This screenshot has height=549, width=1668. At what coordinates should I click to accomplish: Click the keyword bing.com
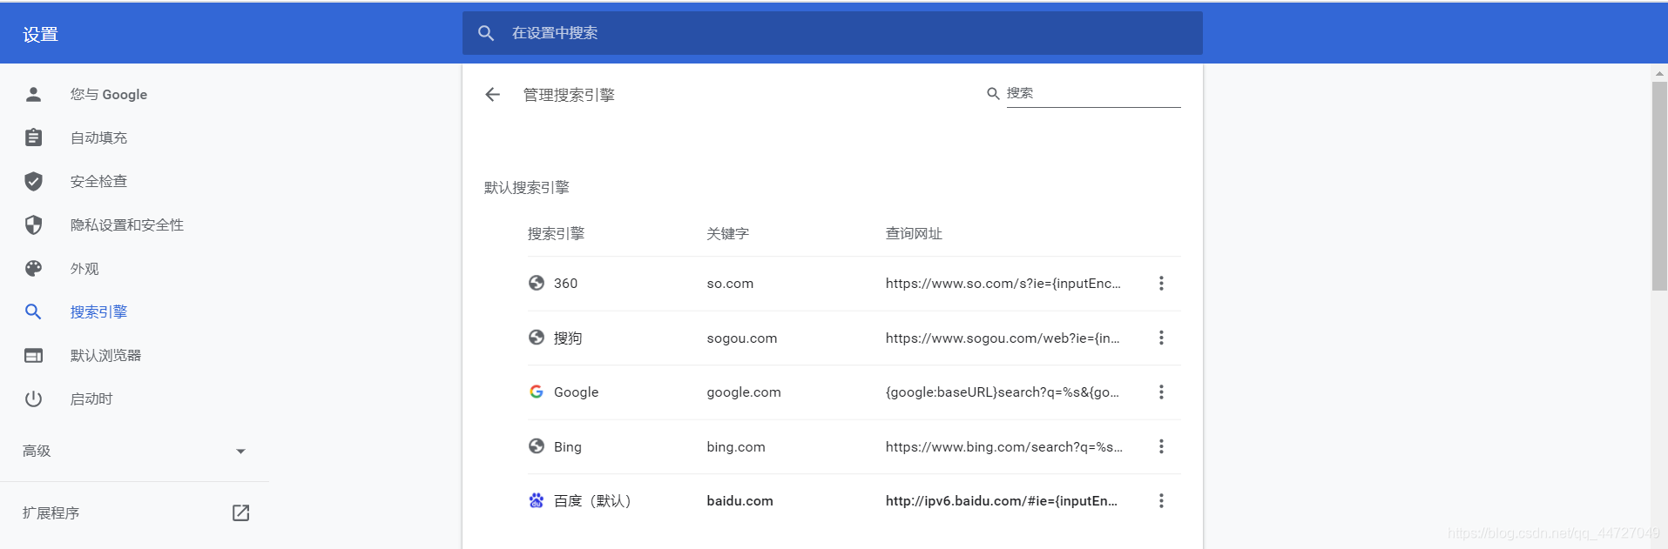[x=736, y=447]
